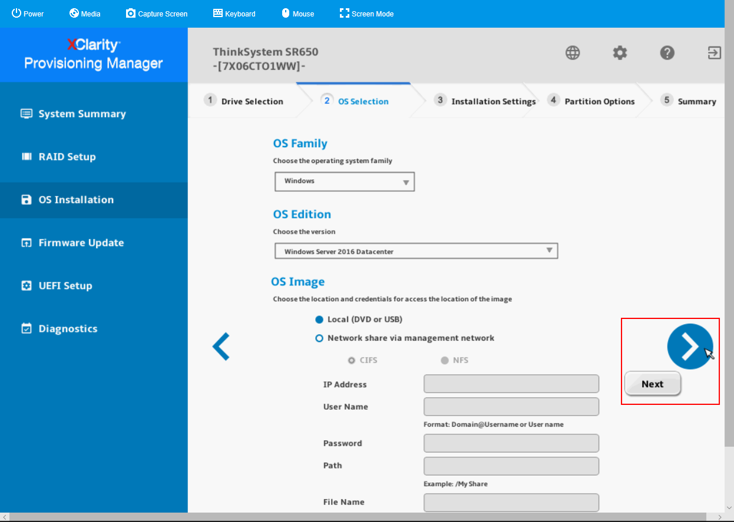Go to step 1 Drive Selection

point(244,101)
